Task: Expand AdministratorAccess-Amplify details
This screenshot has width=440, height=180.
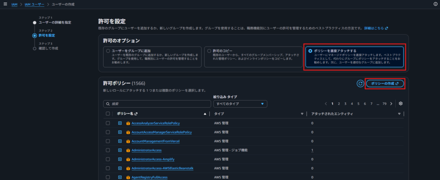Action: click(120, 159)
